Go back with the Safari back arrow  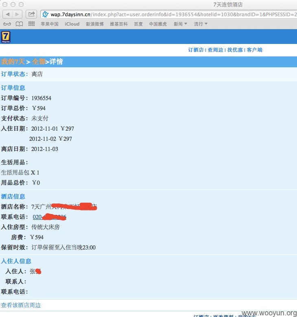click(8, 14)
